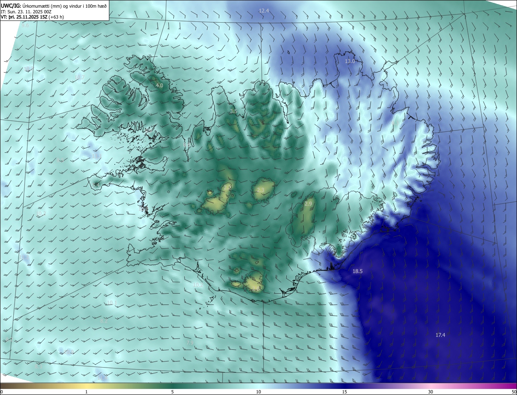This screenshot has height=395, width=517.
Task: Click the colorbar tick label 50
Action: (x=514, y=392)
